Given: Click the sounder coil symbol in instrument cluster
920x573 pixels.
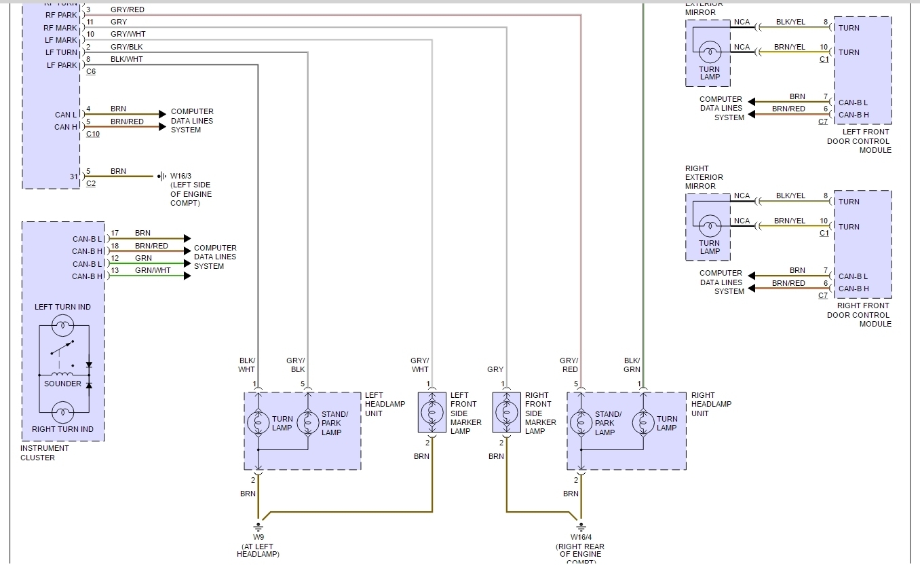Looking at the screenshot, I should coord(62,374).
